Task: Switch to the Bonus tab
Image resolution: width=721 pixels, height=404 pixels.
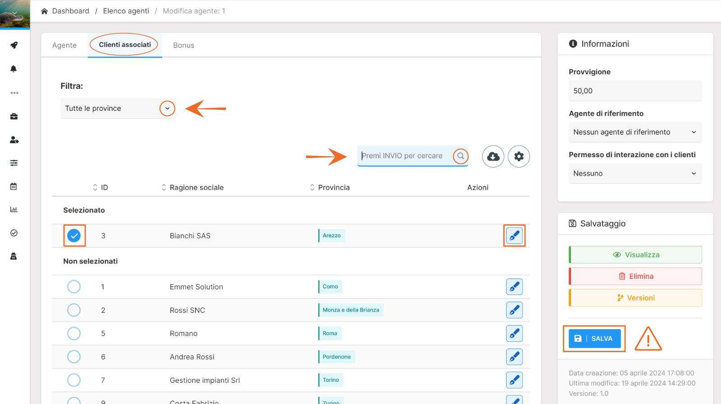Action: point(183,45)
